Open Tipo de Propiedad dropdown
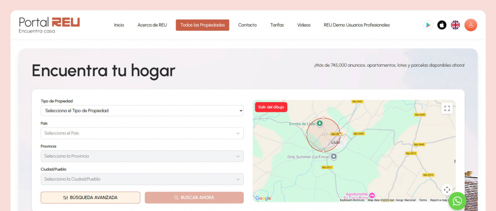The height and width of the screenshot is (211, 496). coord(142,111)
